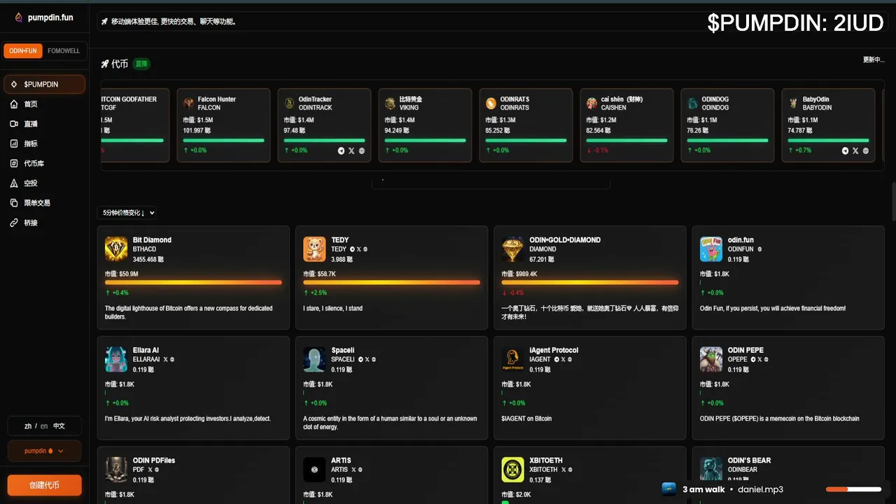Click the diamond icon beside $PUMPDIN
The image size is (896, 504).
click(x=14, y=84)
